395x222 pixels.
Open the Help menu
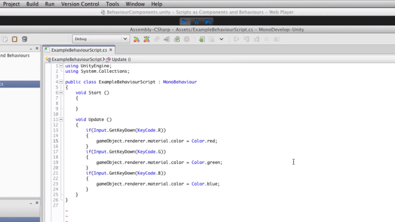pos(157,4)
